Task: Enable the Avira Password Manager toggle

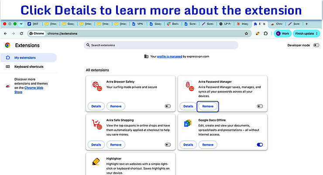Action: click(260, 106)
